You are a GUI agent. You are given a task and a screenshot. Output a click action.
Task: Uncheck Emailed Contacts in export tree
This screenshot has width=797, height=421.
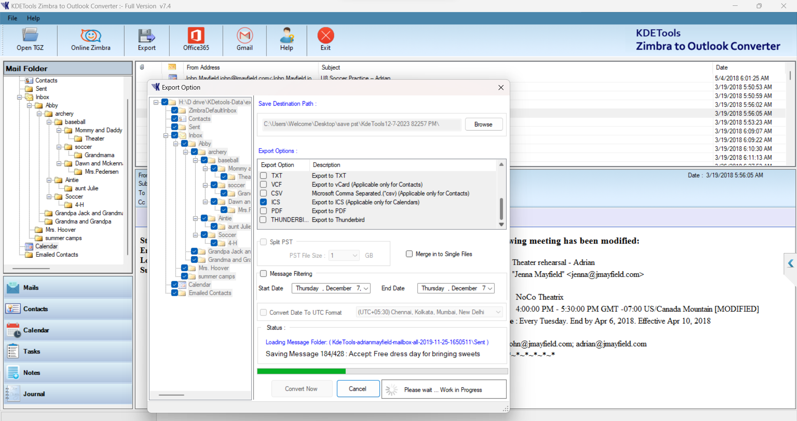click(x=175, y=293)
